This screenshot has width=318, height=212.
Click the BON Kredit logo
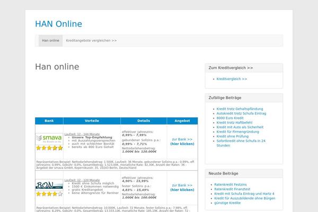click(49, 184)
